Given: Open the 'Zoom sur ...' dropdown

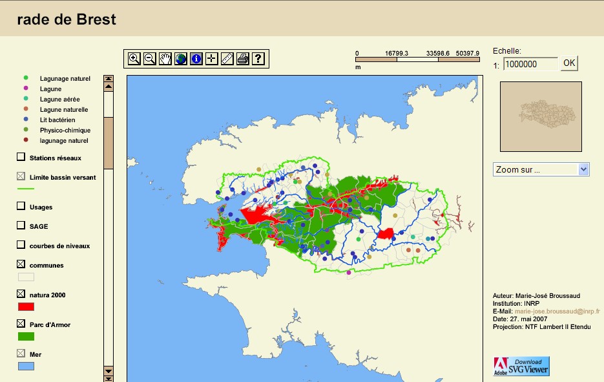Looking at the screenshot, I should 541,169.
